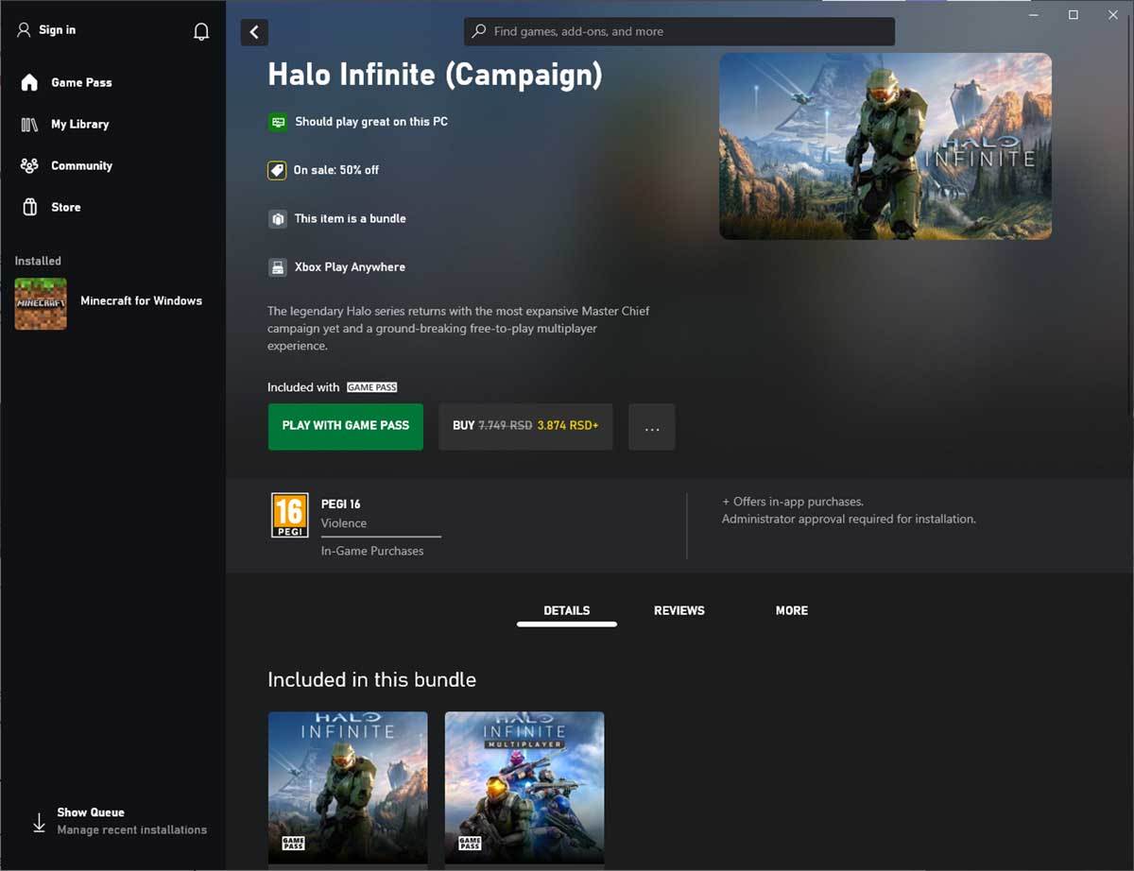Click the sale tag icon next to '50% off'
The image size is (1134, 871).
click(x=278, y=170)
